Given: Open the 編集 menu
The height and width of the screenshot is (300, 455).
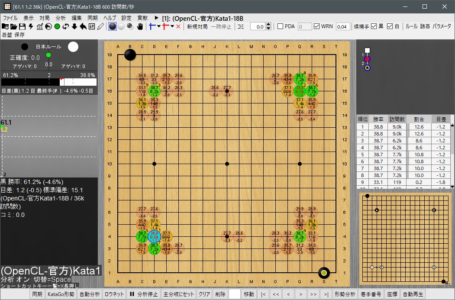Looking at the screenshot, I should pos(77,18).
